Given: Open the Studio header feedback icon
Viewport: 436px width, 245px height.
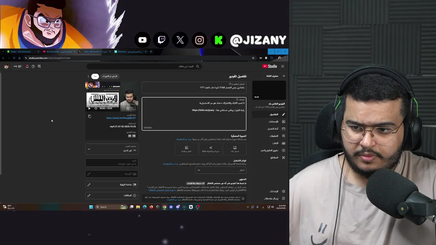Looking at the screenshot, I should [x=39, y=66].
